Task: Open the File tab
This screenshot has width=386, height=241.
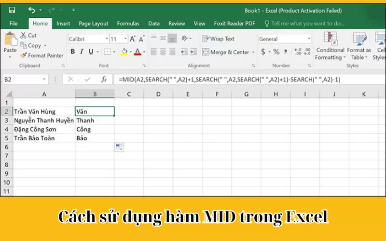Action: (14, 24)
